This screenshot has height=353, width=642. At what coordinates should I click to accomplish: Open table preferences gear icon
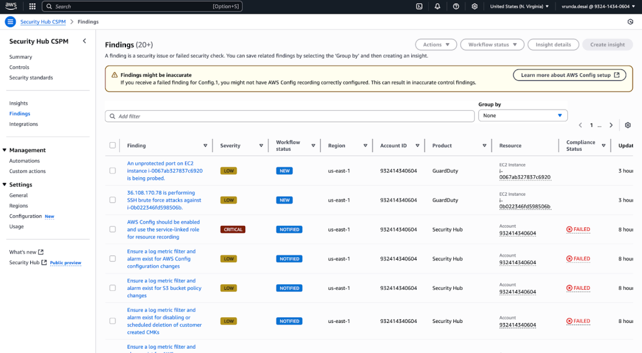pos(628,125)
